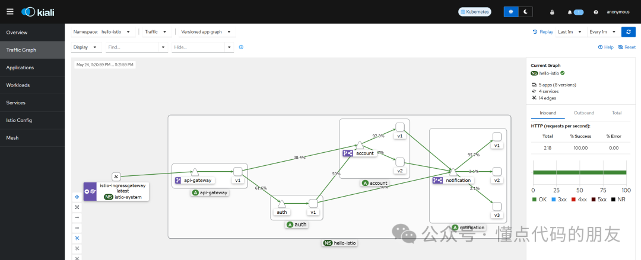This screenshot has height=260, width=641.
Task: Open the graph Help link
Action: point(606,47)
